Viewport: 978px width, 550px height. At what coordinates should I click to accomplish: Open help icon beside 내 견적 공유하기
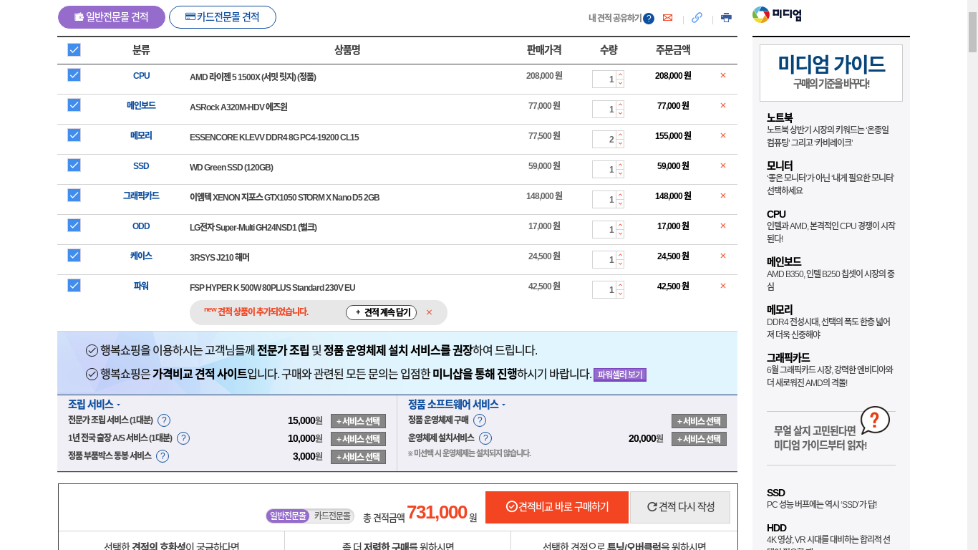[649, 19]
